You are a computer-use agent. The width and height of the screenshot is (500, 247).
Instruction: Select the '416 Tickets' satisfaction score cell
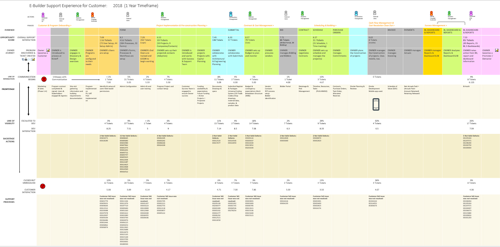pos(129,42)
